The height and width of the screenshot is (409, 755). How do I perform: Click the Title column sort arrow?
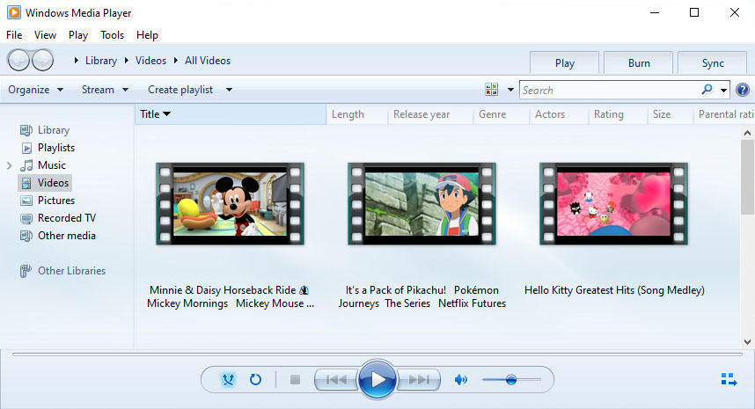[x=166, y=114]
